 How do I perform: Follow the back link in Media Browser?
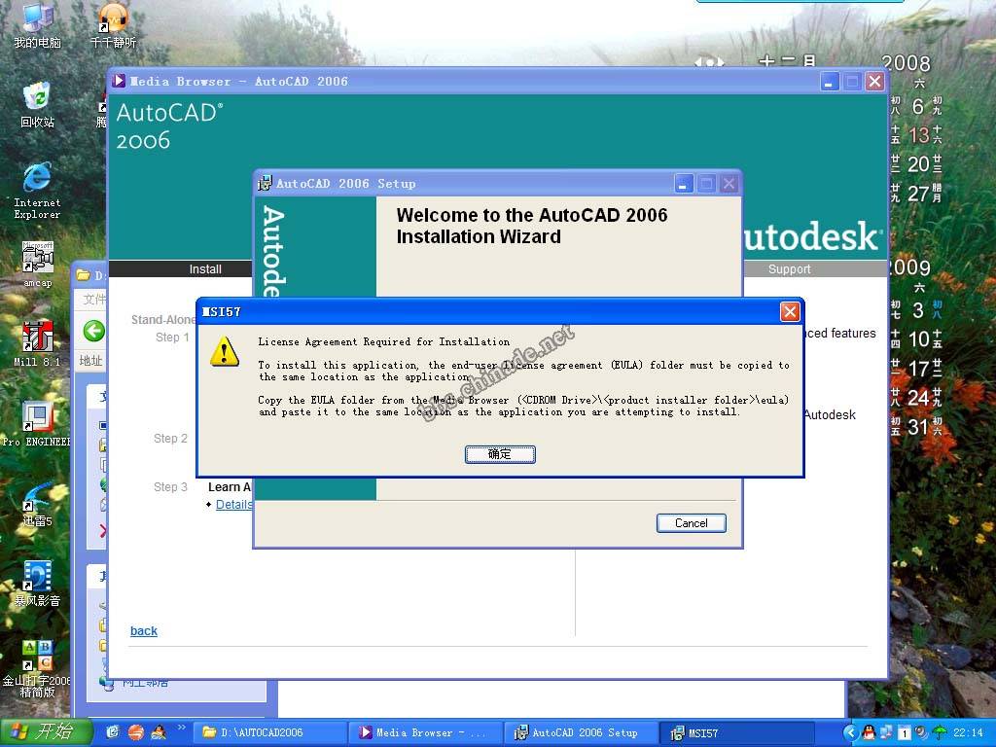click(x=144, y=630)
